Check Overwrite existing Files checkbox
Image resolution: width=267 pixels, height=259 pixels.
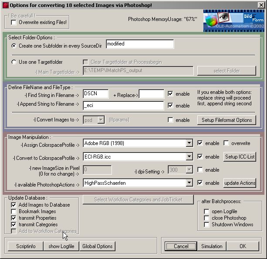[x=14, y=22]
